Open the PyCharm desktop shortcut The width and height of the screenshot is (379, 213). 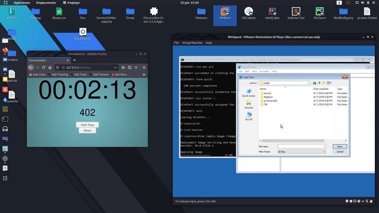(320, 13)
